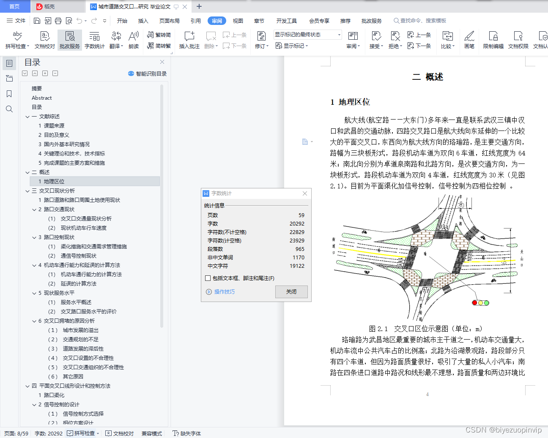Viewport: 548px width, 438px height.
Task: Insert a comment with 插入批注
Action: point(189,40)
